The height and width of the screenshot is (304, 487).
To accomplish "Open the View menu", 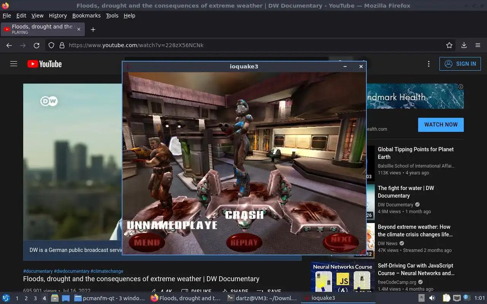I will tap(37, 16).
